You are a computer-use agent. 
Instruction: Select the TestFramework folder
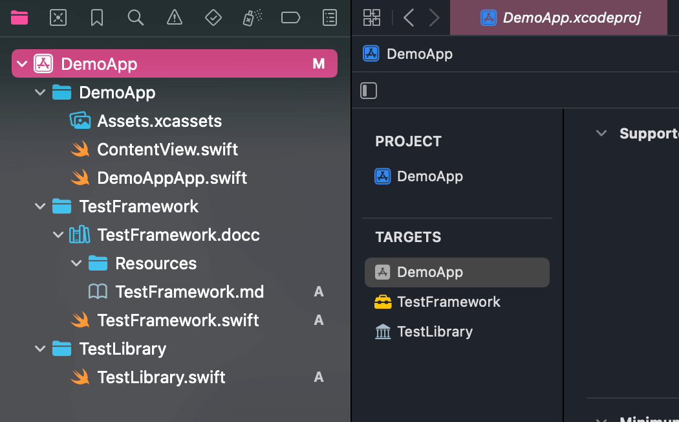(x=138, y=206)
